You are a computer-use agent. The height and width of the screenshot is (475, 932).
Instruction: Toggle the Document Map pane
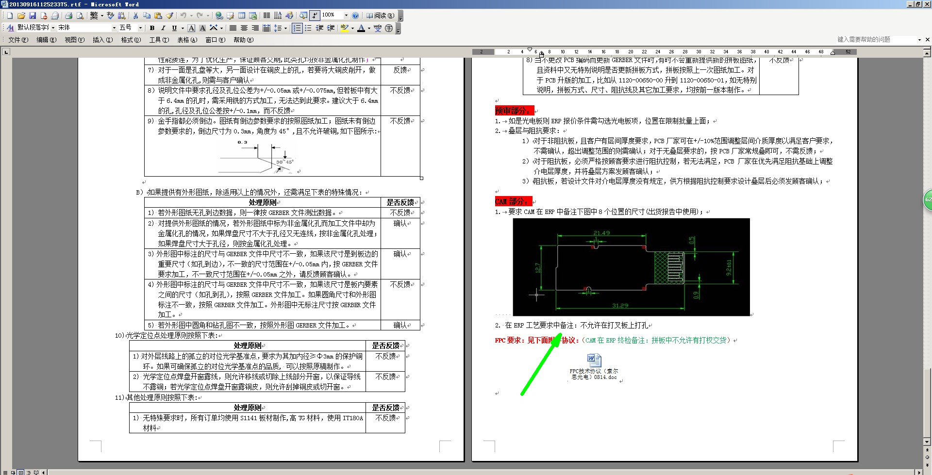tap(303, 16)
